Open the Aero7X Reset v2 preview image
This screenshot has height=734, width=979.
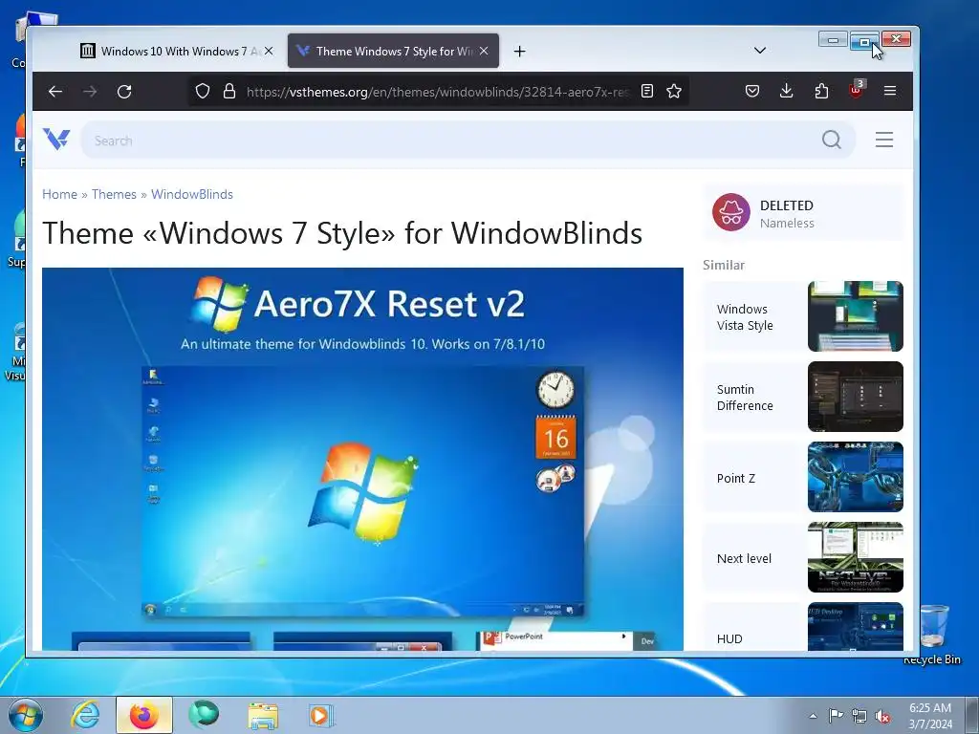click(362, 459)
